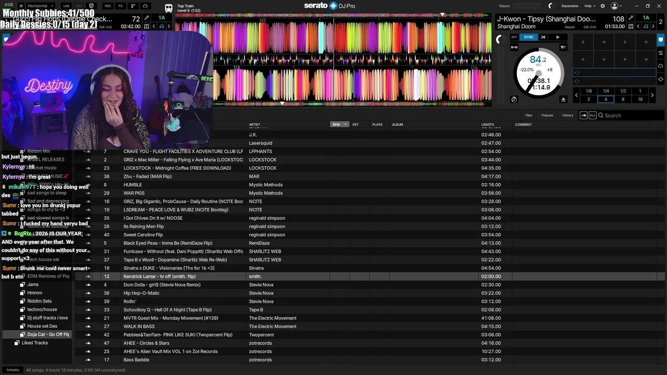Image resolution: width=667 pixels, height=375 pixels.
Task: Set autoloop length to 16 beats
Action: click(x=640, y=99)
